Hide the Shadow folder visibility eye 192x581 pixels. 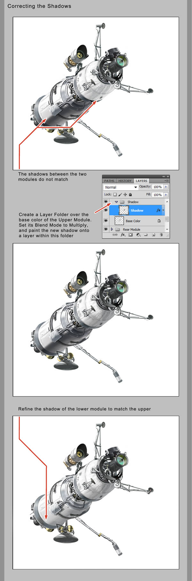pos(106,201)
